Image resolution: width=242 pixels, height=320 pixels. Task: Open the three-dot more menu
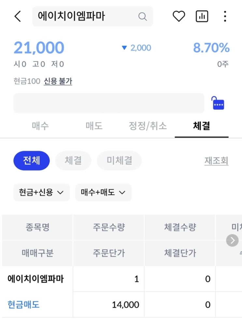click(225, 16)
